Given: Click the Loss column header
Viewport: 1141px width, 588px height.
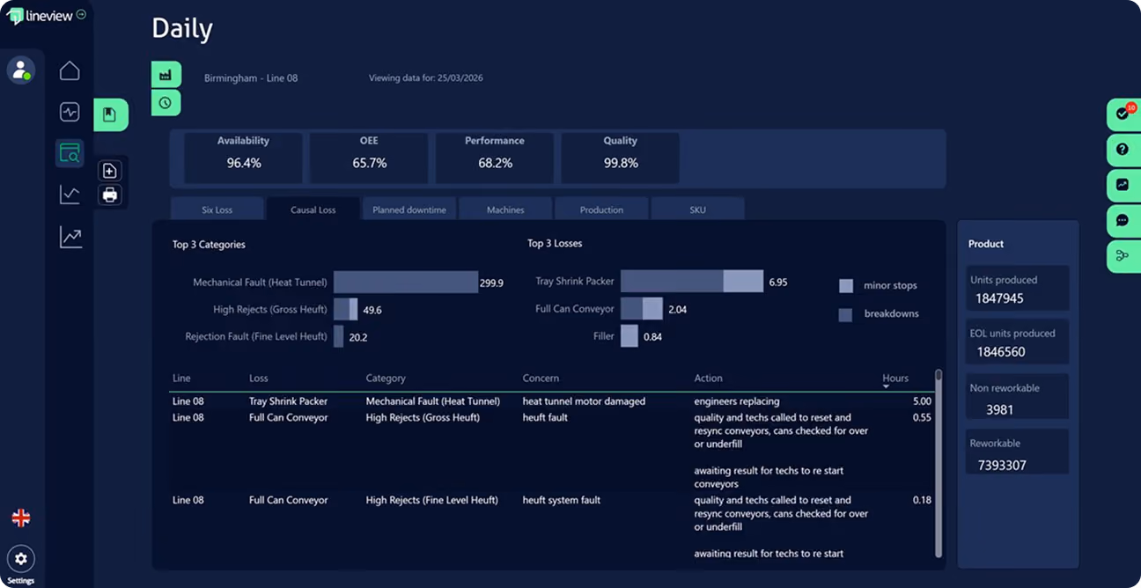Looking at the screenshot, I should click(259, 379).
